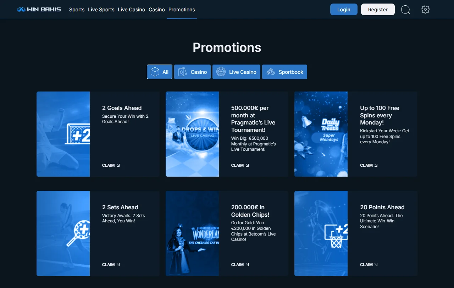
Task: Open the basketball hoop +2 thumbnail
Action: pos(321,233)
